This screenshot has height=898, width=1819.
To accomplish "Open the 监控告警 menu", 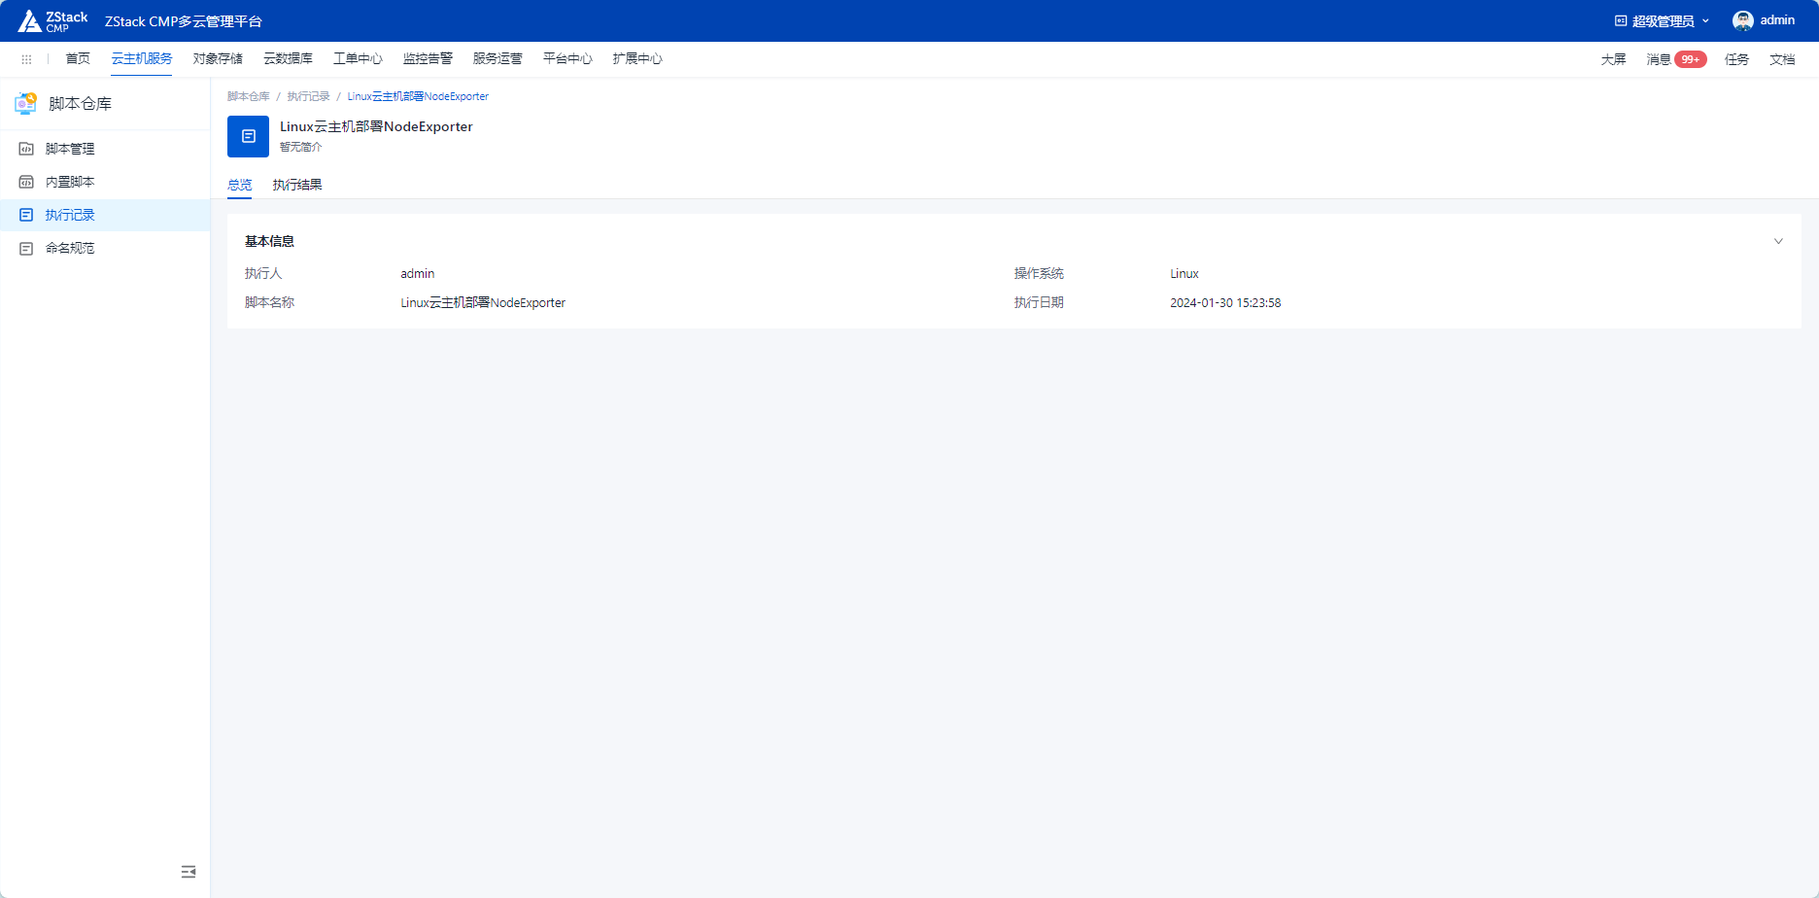I will 428,59.
